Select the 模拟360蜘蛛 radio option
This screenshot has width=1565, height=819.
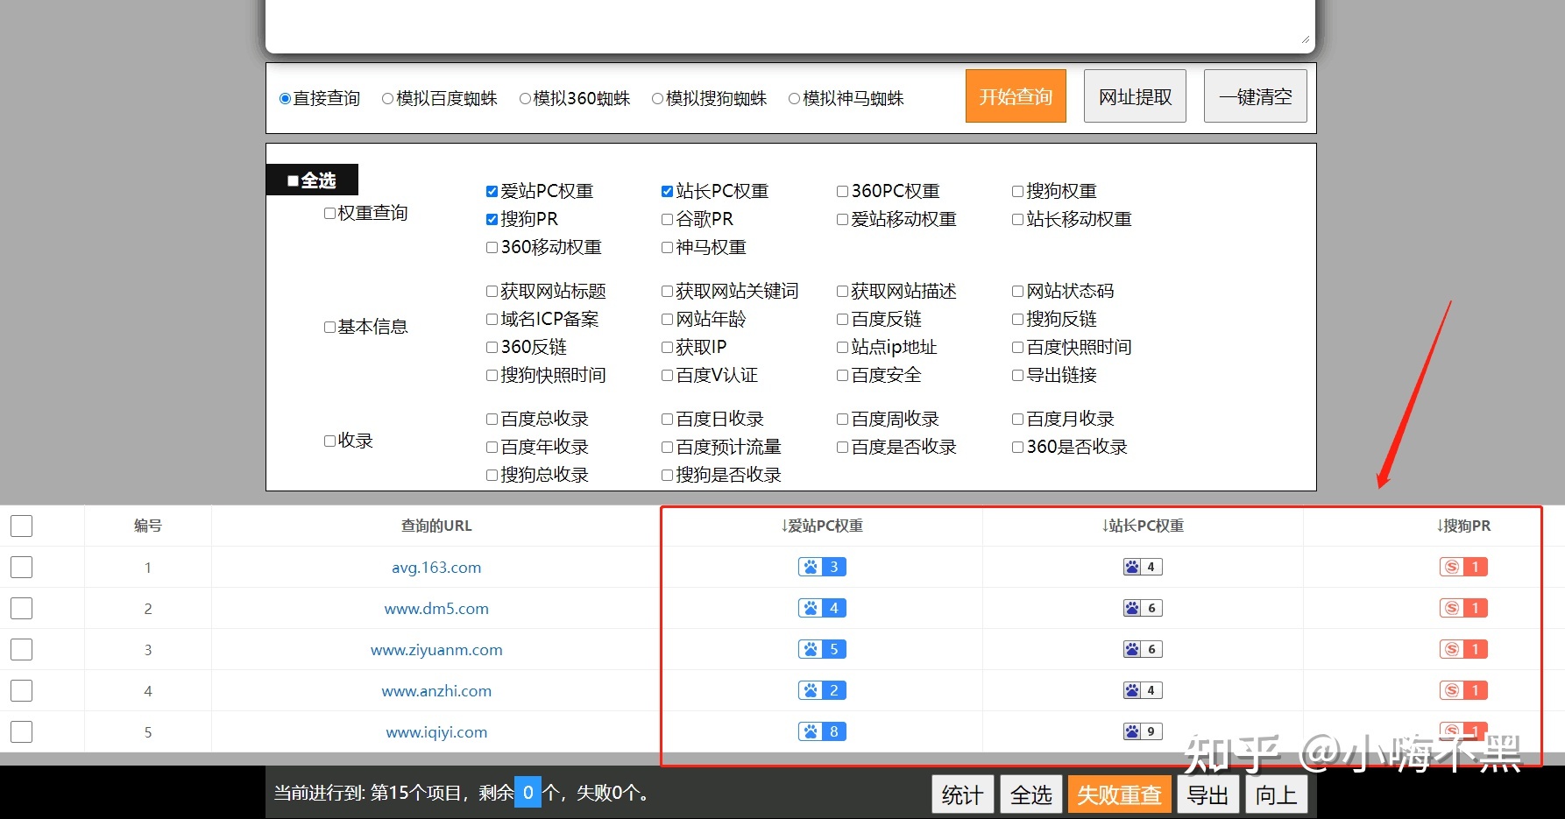coord(525,99)
